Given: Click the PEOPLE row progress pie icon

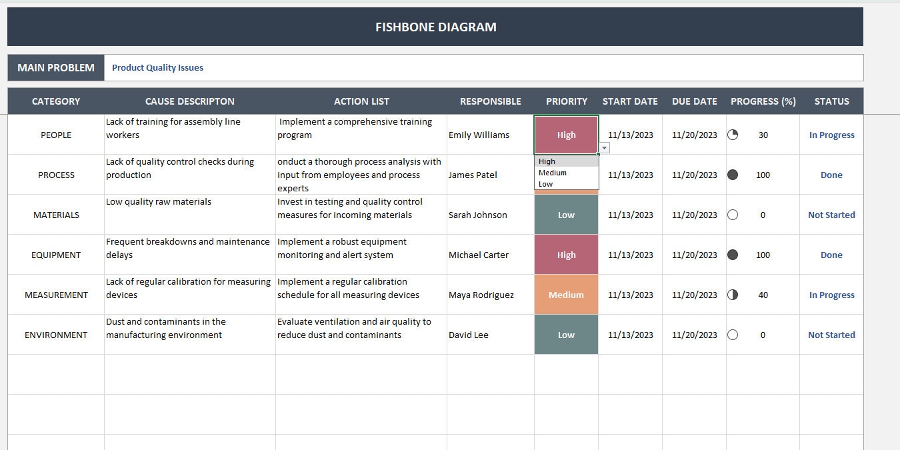Looking at the screenshot, I should point(733,135).
